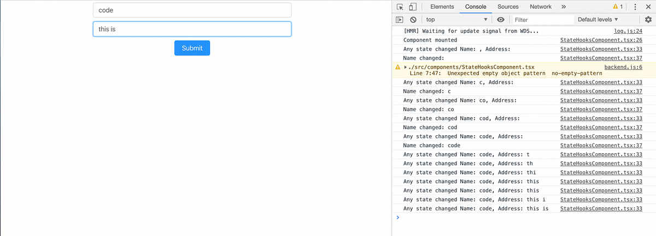
Task: Open the Network tab
Action: pos(541,7)
